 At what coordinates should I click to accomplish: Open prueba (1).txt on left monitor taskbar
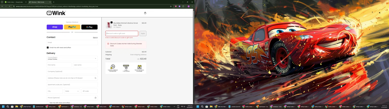pos(38,106)
